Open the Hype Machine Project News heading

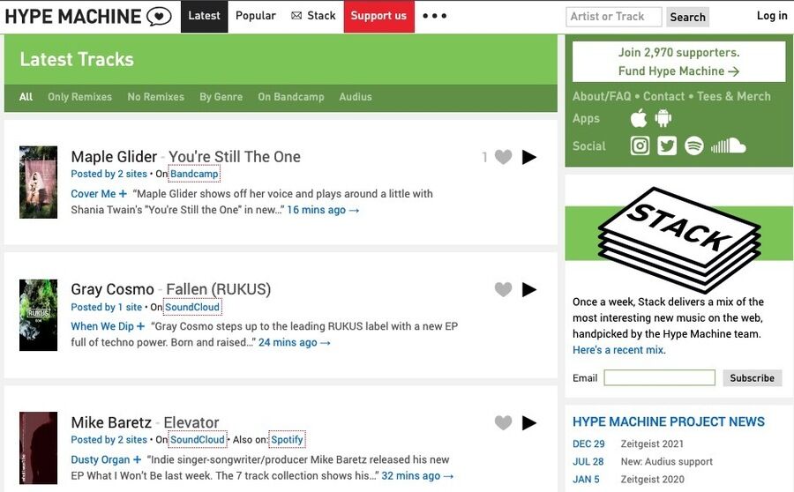coord(669,421)
